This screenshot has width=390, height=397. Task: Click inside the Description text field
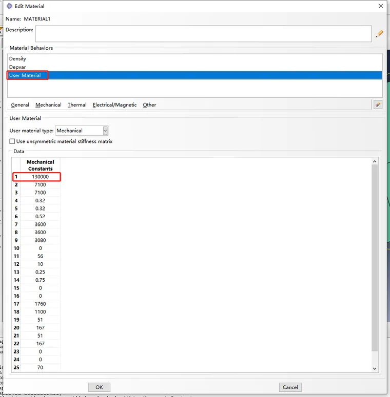pos(203,34)
